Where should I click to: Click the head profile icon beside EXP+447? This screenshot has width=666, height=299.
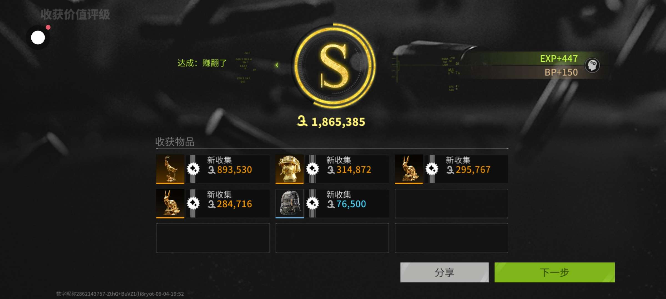592,65
